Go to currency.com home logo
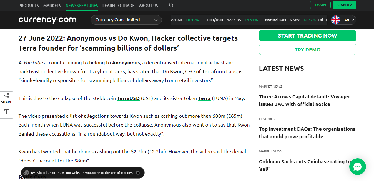374x181 pixels. [47, 20]
